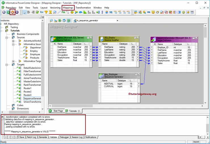Add an Expression f(x) transformation
The width and height of the screenshot is (210, 144).
(x=42, y=12)
